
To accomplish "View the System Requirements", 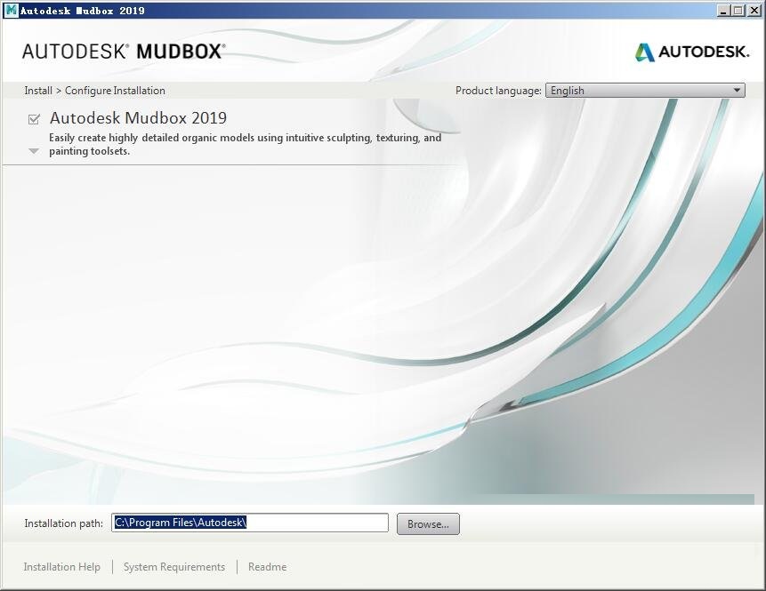I will click(x=173, y=566).
